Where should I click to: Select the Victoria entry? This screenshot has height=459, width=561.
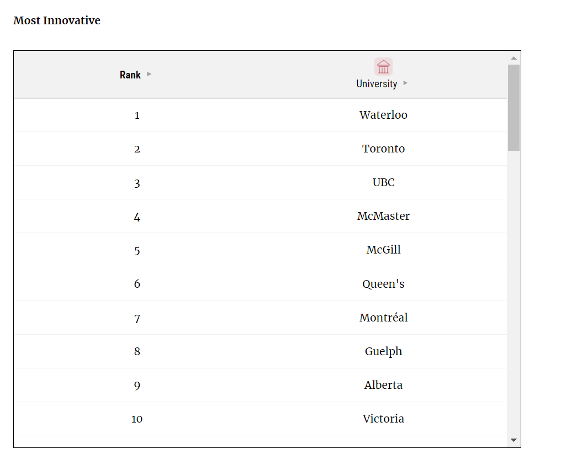(x=383, y=419)
